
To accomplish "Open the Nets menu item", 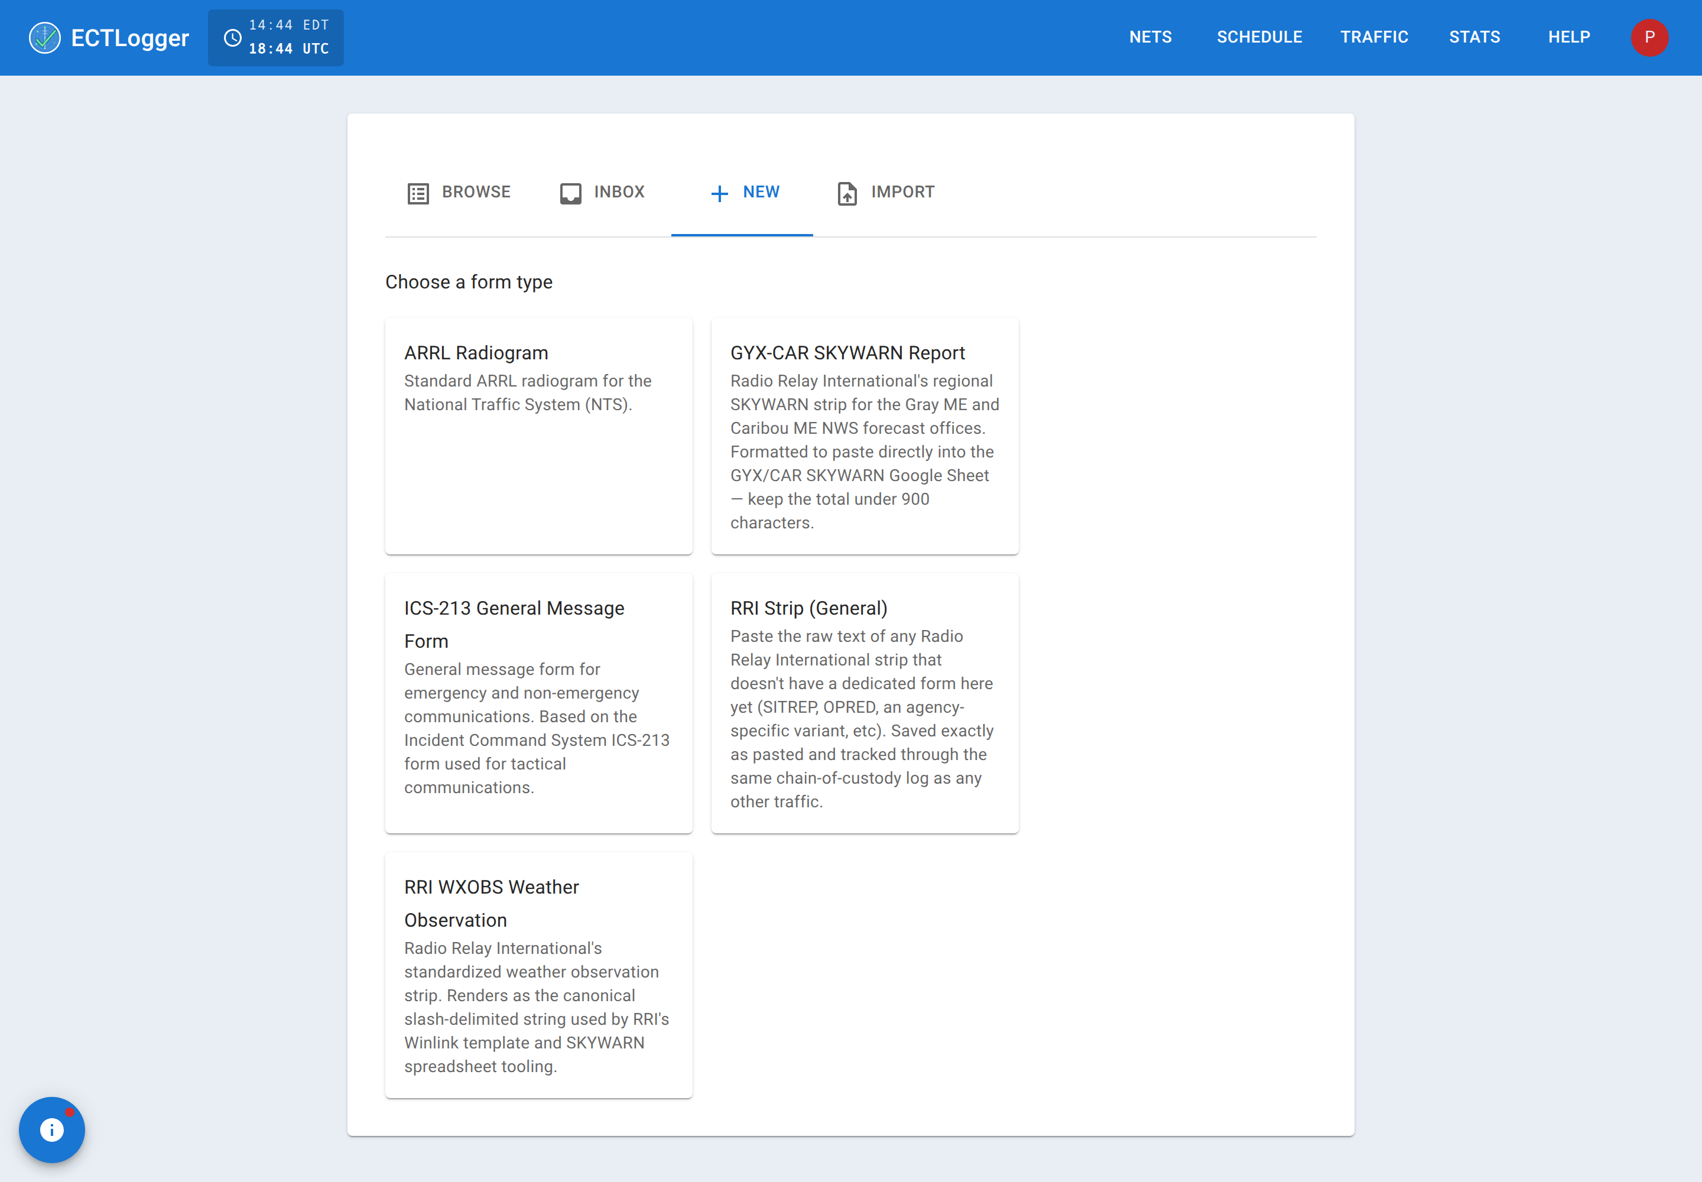I will pos(1150,38).
